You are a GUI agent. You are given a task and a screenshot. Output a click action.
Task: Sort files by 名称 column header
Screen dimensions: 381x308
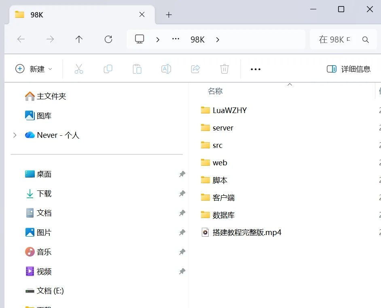click(215, 91)
